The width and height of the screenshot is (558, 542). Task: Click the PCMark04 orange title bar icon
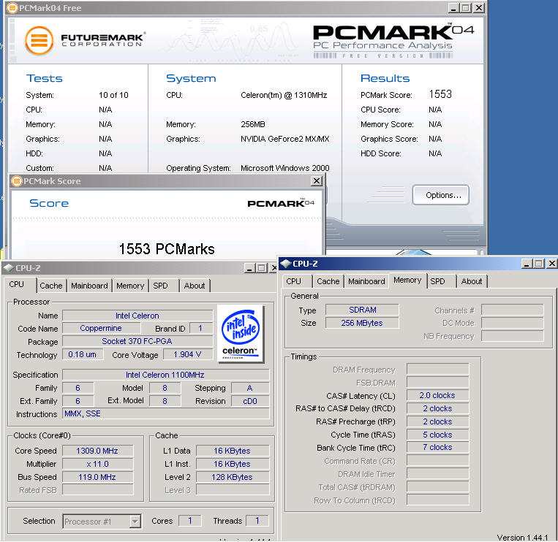point(12,8)
